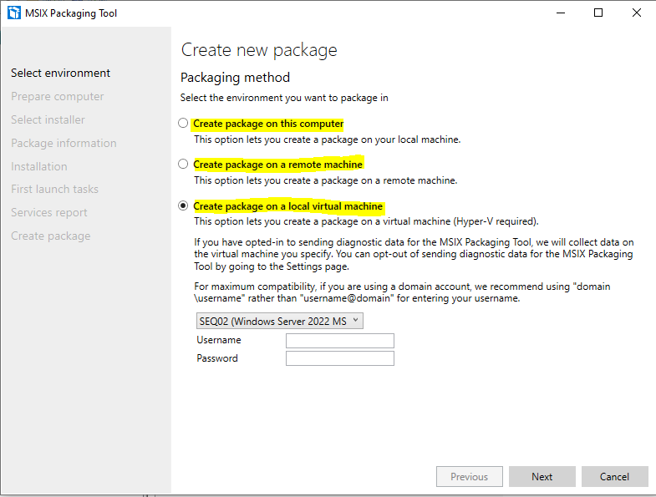Select 'Create package on this computer' radio button
The height and width of the screenshot is (497, 656).
click(x=184, y=124)
